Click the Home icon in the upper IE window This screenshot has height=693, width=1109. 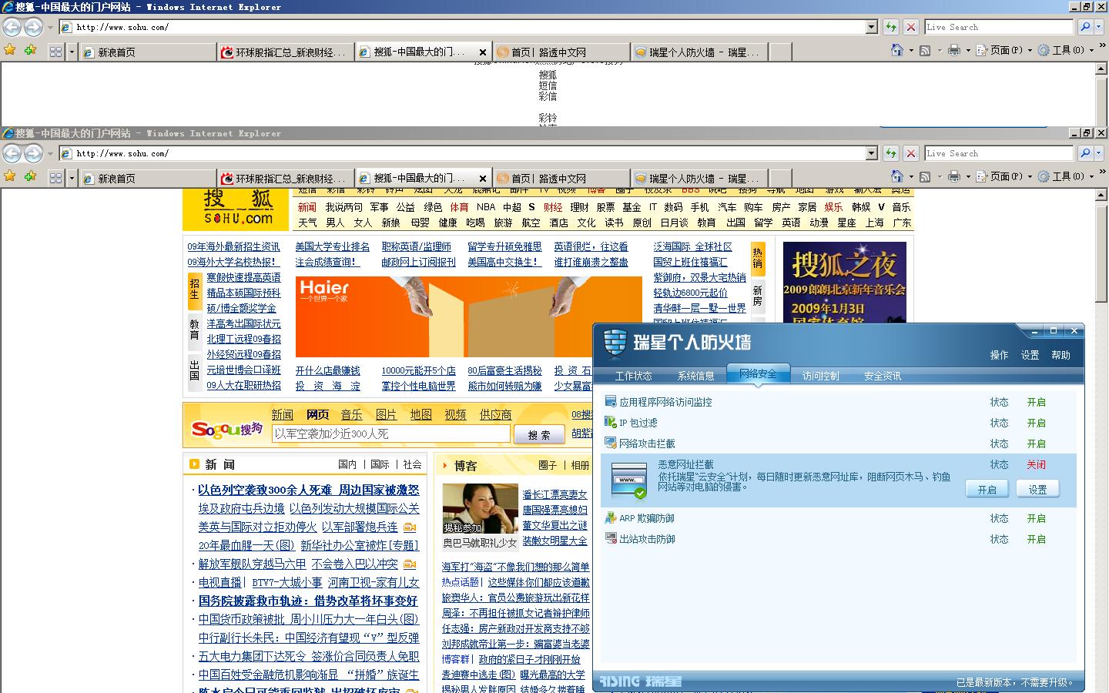(x=896, y=50)
